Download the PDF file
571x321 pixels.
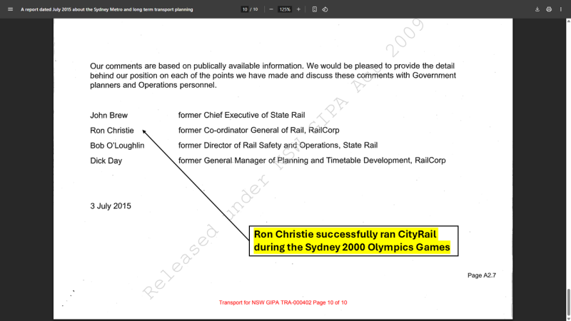click(537, 9)
